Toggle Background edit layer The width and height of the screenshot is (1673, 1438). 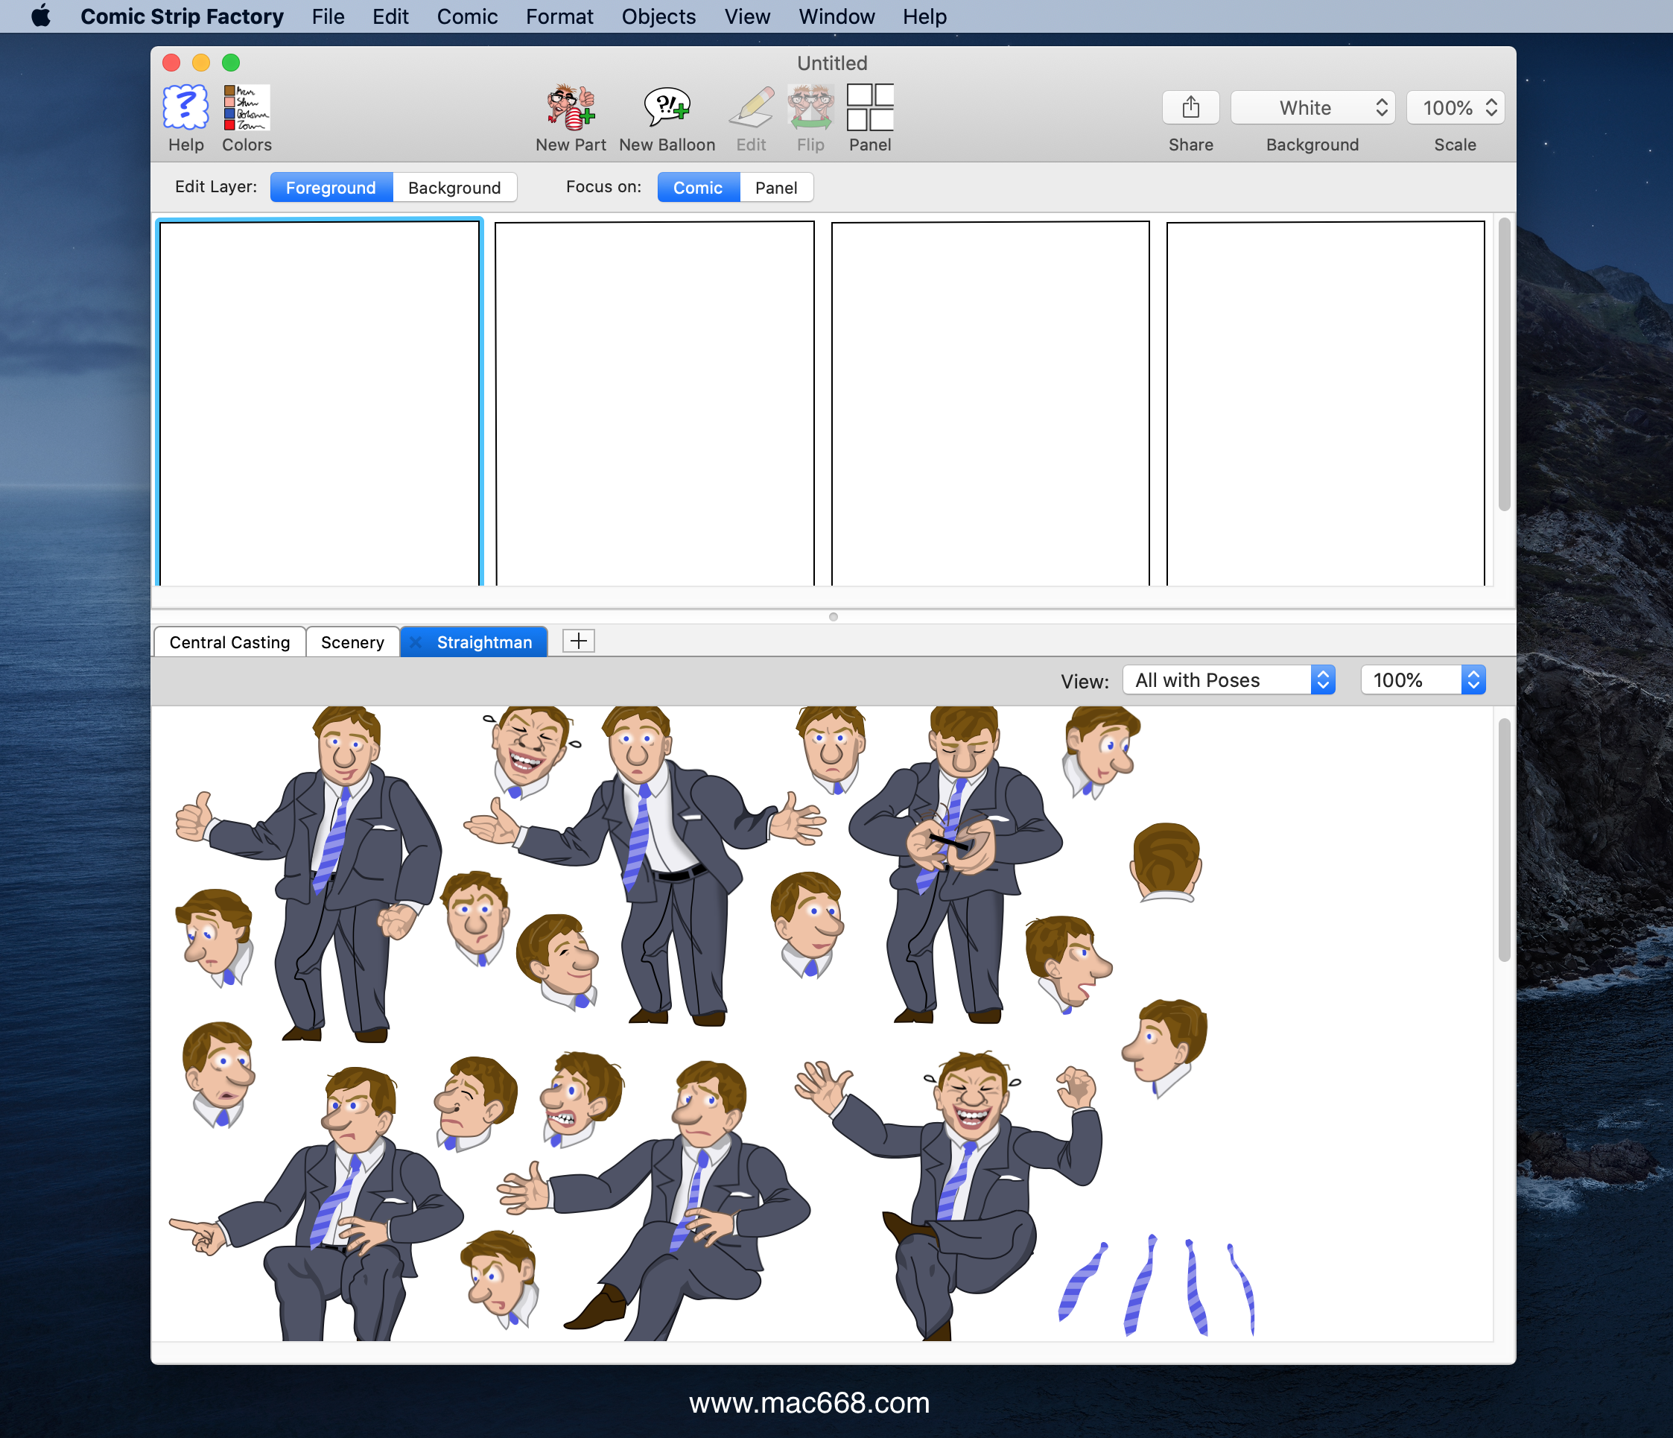click(452, 186)
